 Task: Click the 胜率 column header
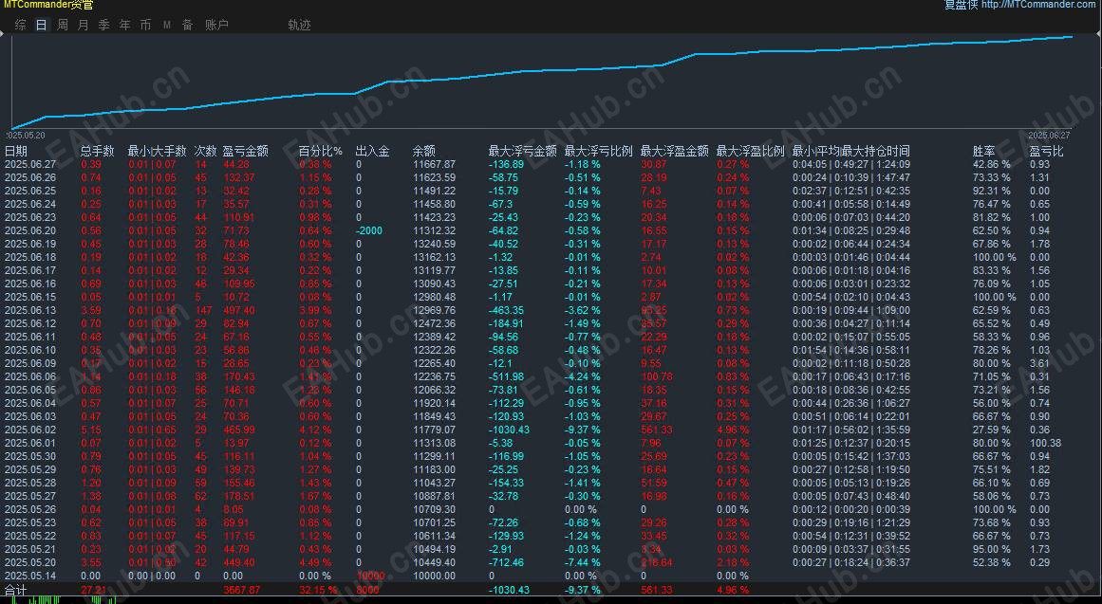(x=984, y=151)
